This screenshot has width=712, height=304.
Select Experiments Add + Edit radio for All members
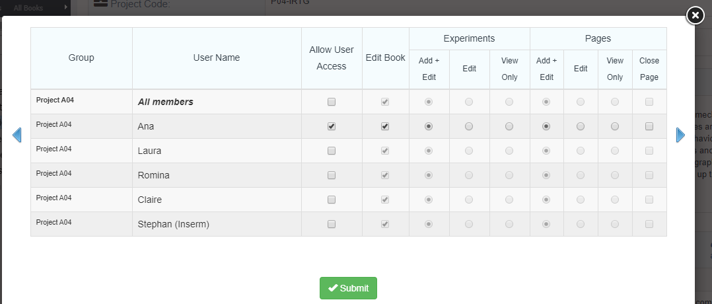point(428,102)
